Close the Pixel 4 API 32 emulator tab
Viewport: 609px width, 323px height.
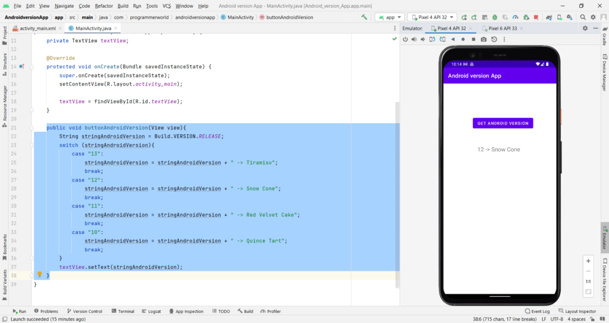[470, 28]
